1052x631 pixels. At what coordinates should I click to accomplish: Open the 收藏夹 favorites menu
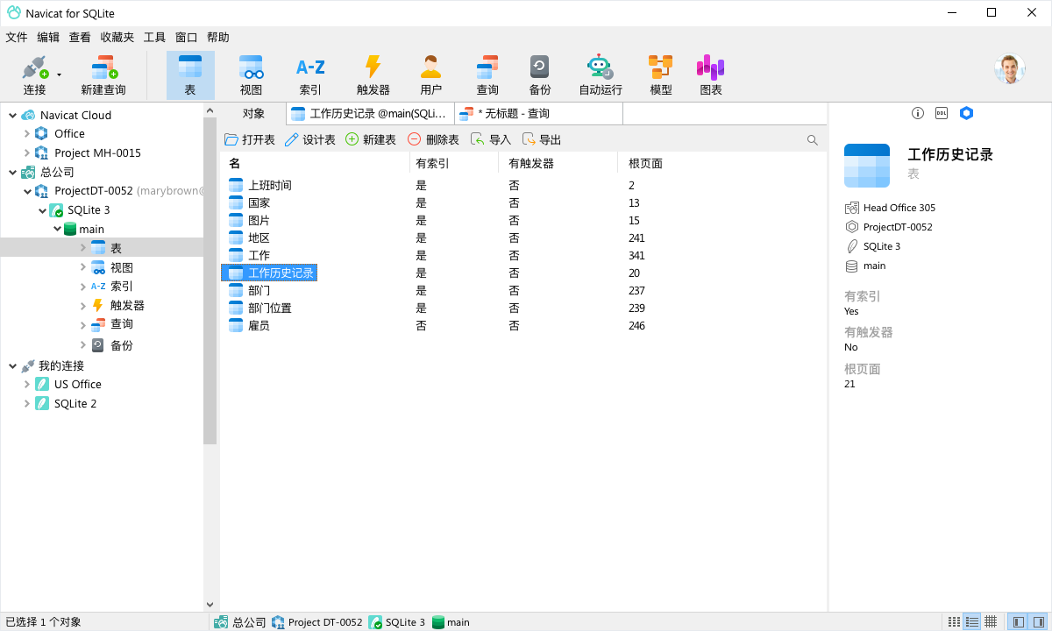click(117, 38)
